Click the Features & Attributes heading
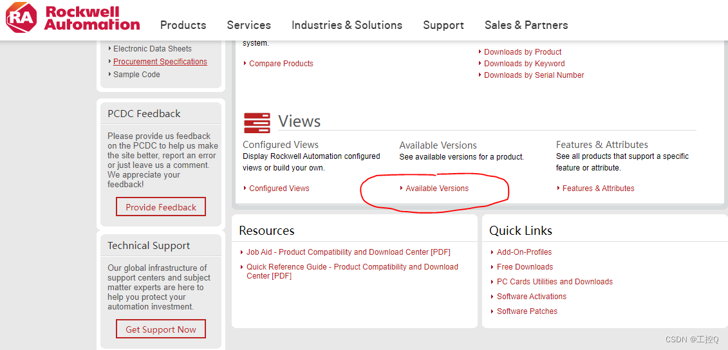Image resolution: width=728 pixels, height=350 pixels. click(x=602, y=145)
